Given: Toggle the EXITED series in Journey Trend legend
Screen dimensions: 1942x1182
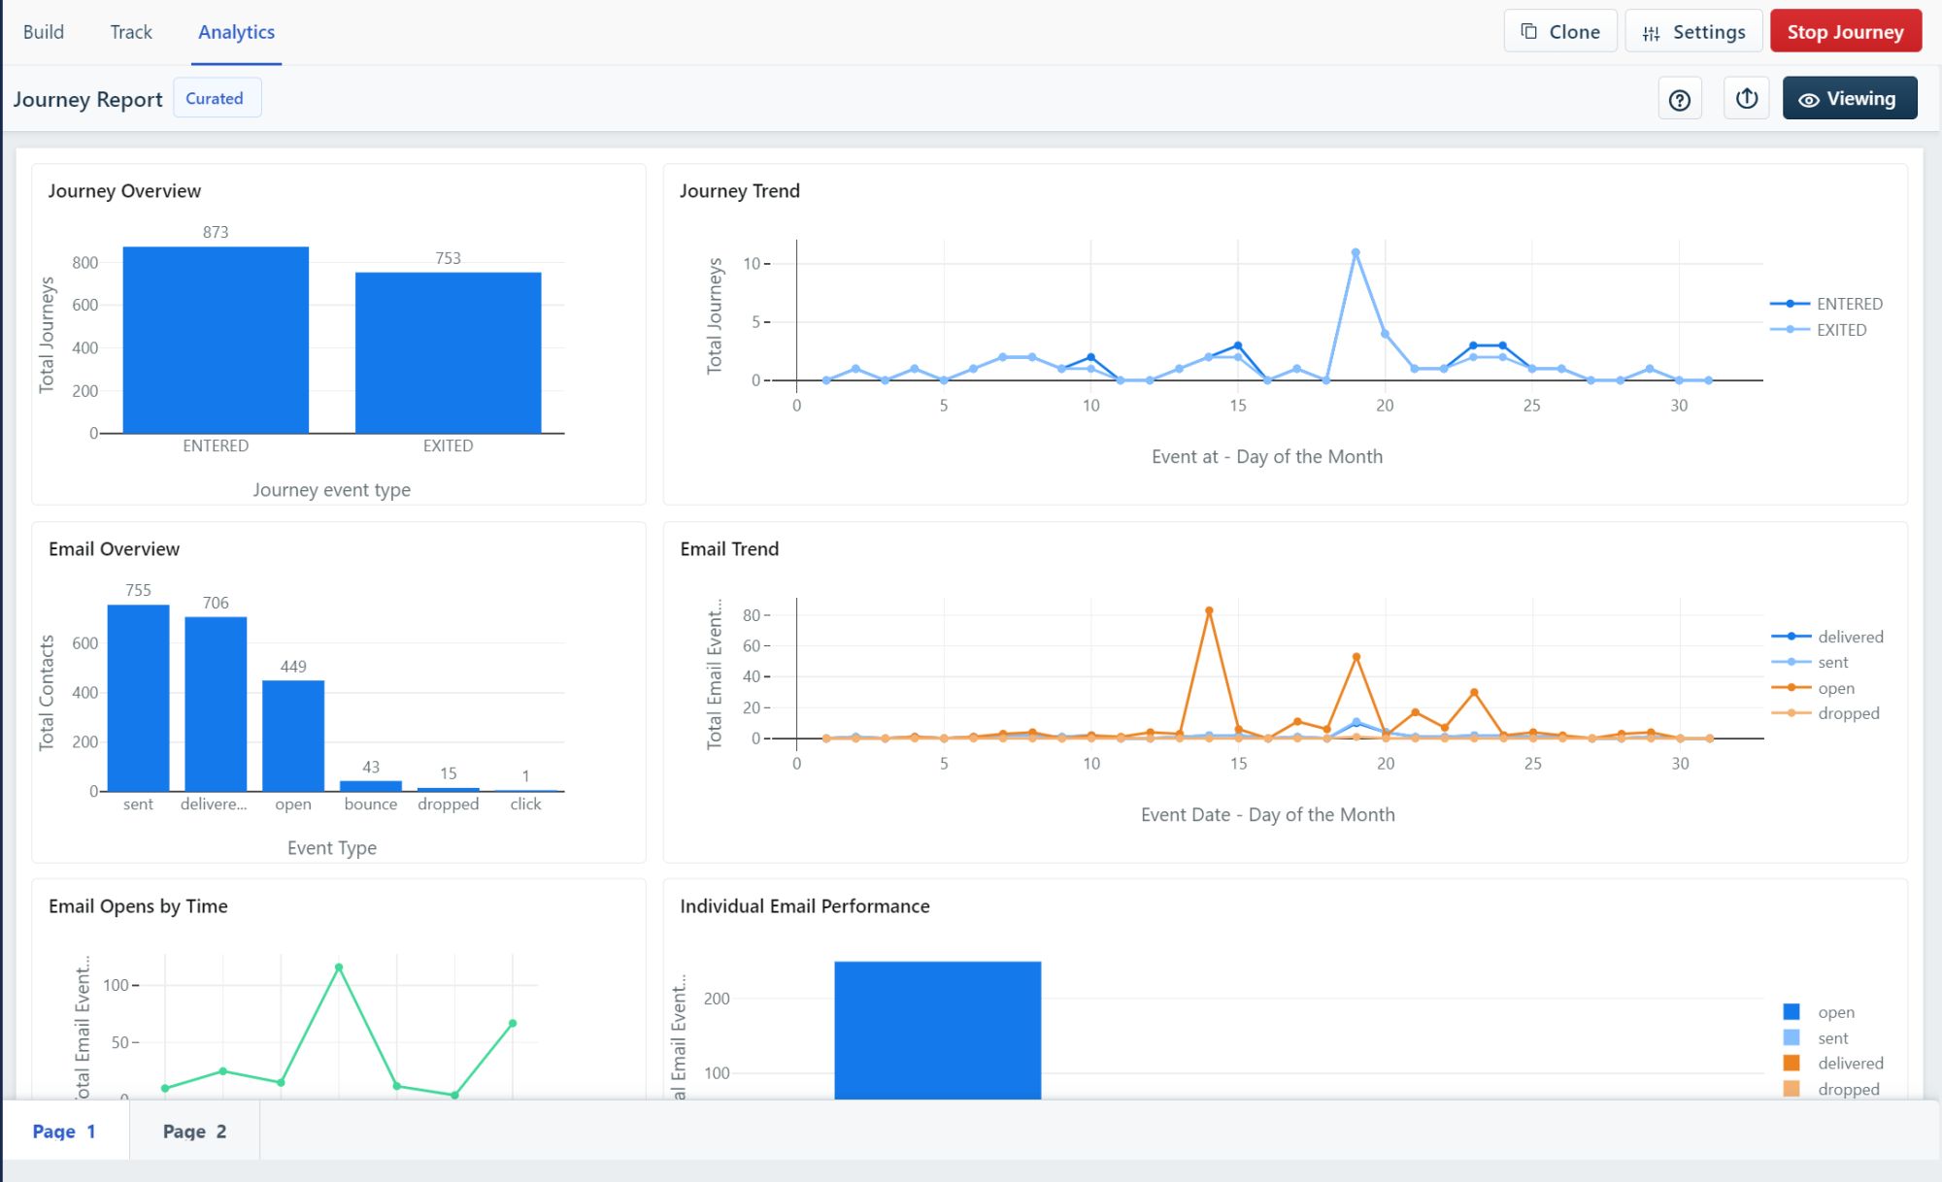Looking at the screenshot, I should coord(1840,329).
